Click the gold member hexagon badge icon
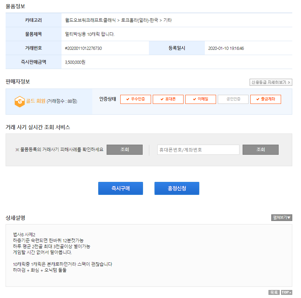The height and width of the screenshot is (298, 301). point(19,101)
